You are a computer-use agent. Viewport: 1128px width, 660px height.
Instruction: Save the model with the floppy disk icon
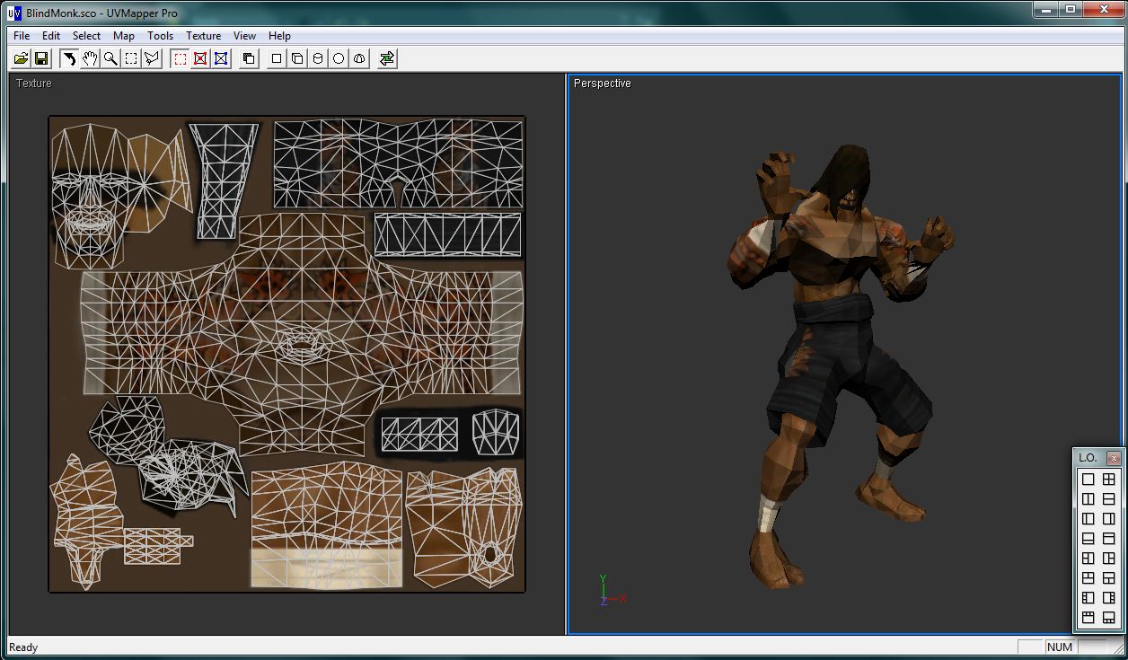click(x=41, y=58)
